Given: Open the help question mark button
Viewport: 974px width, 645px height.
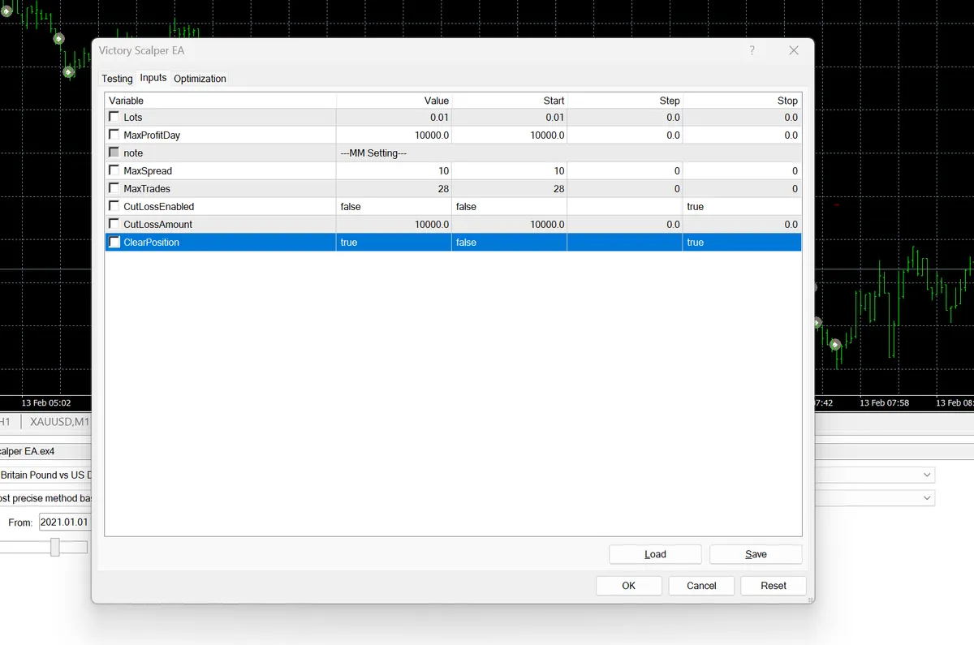Looking at the screenshot, I should [x=752, y=50].
